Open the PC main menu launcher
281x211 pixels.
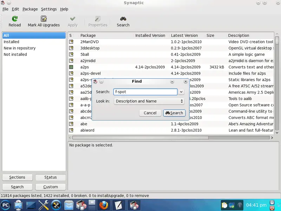[x=5, y=205]
